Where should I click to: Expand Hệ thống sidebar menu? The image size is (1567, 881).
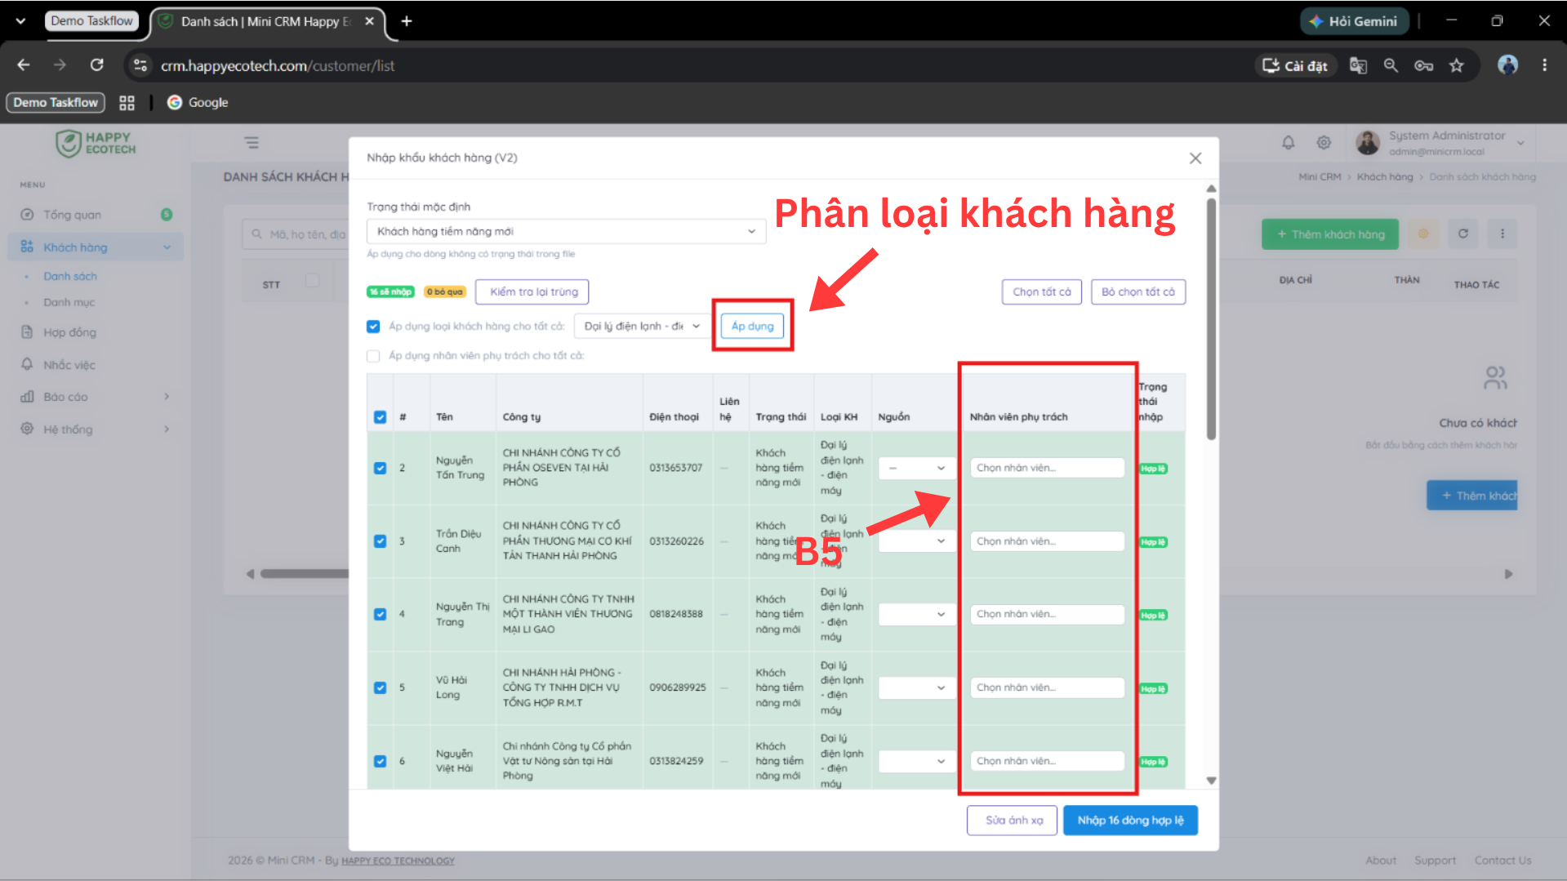[96, 429]
